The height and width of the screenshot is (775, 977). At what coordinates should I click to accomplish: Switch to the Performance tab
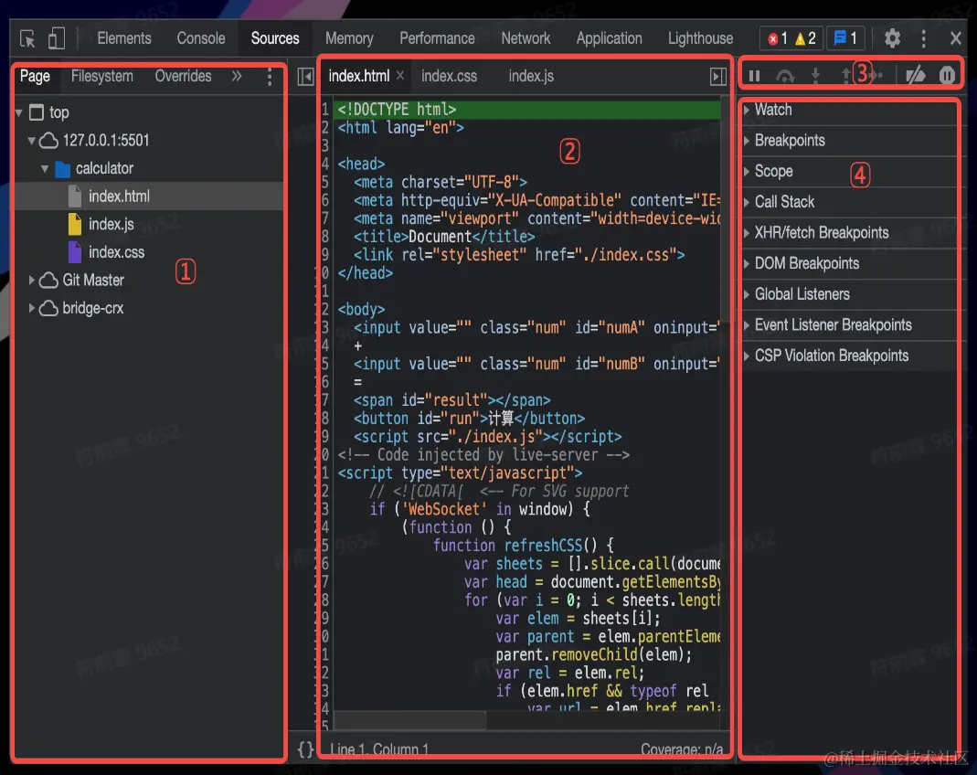(437, 38)
